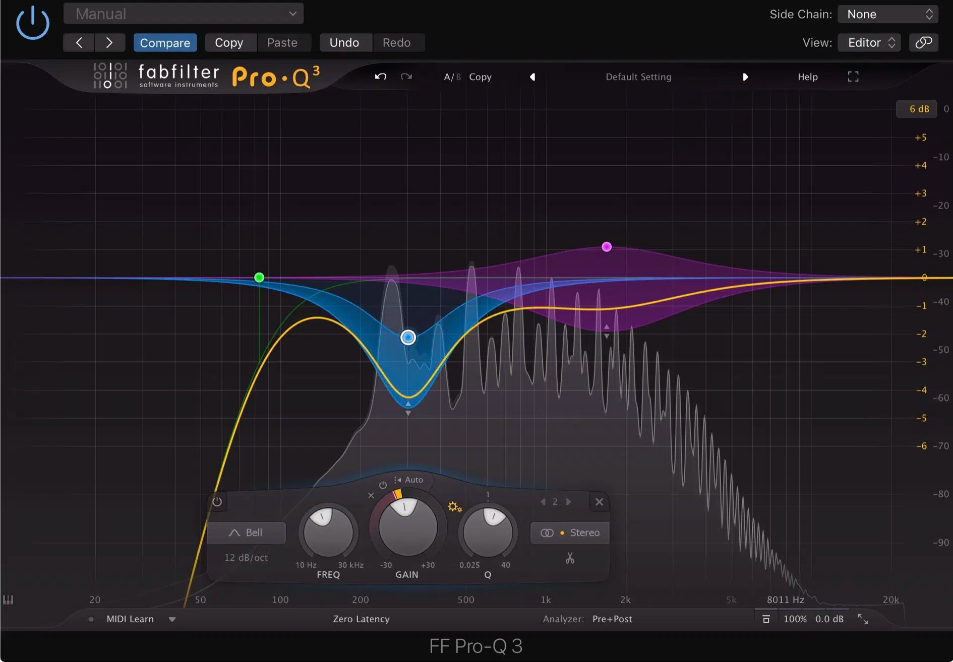
Task: Click the FREQ knob
Action: (328, 532)
